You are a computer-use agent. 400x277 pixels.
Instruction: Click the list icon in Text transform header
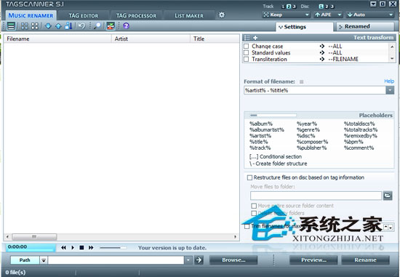pyautogui.click(x=247, y=38)
